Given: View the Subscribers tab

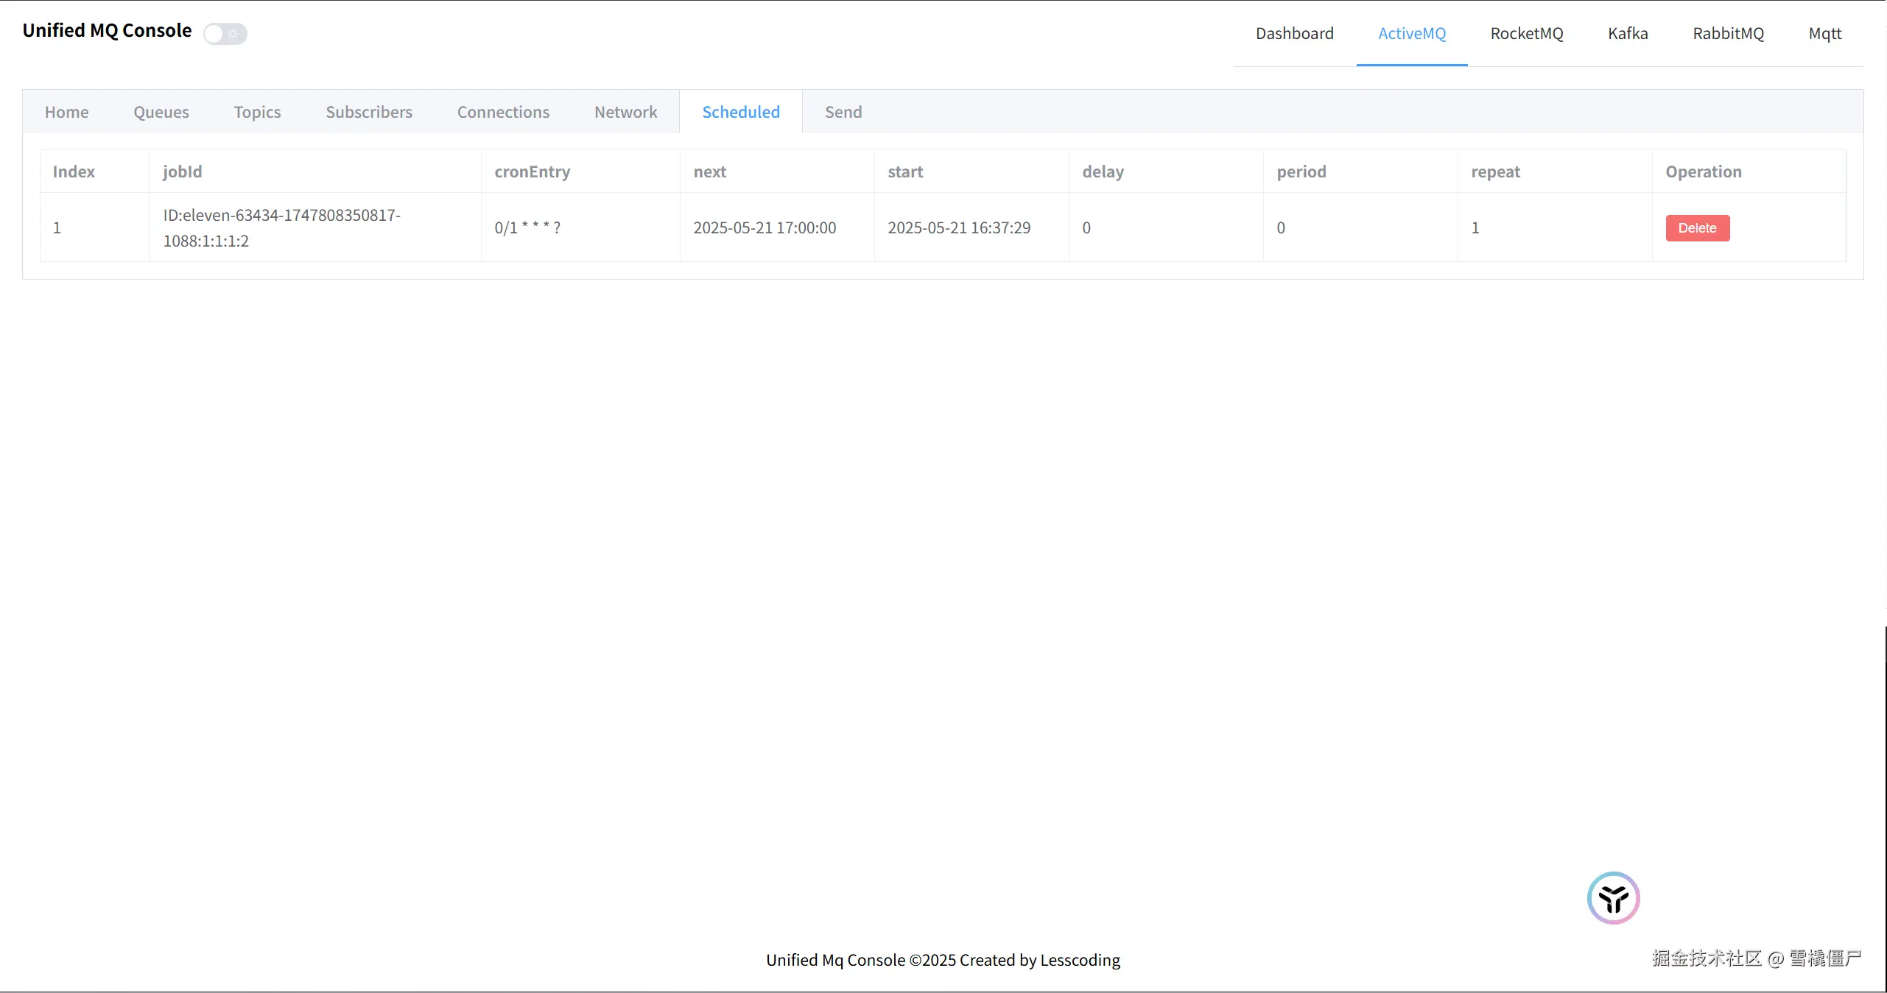Looking at the screenshot, I should pos(368,112).
